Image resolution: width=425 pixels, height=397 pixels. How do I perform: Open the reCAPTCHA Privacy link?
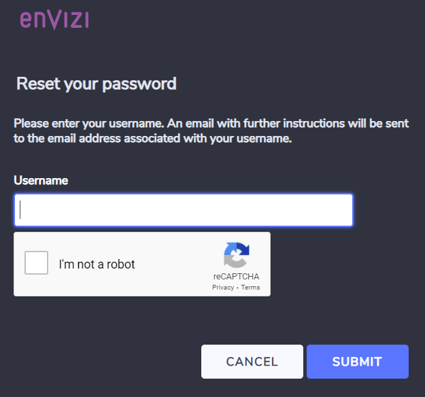click(x=223, y=288)
